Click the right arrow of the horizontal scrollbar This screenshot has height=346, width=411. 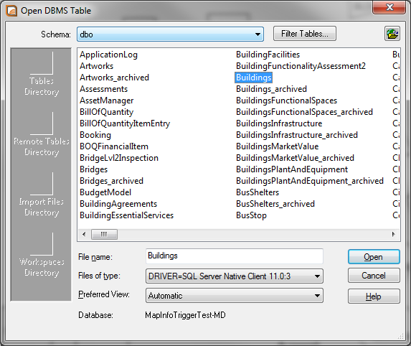coord(394,234)
